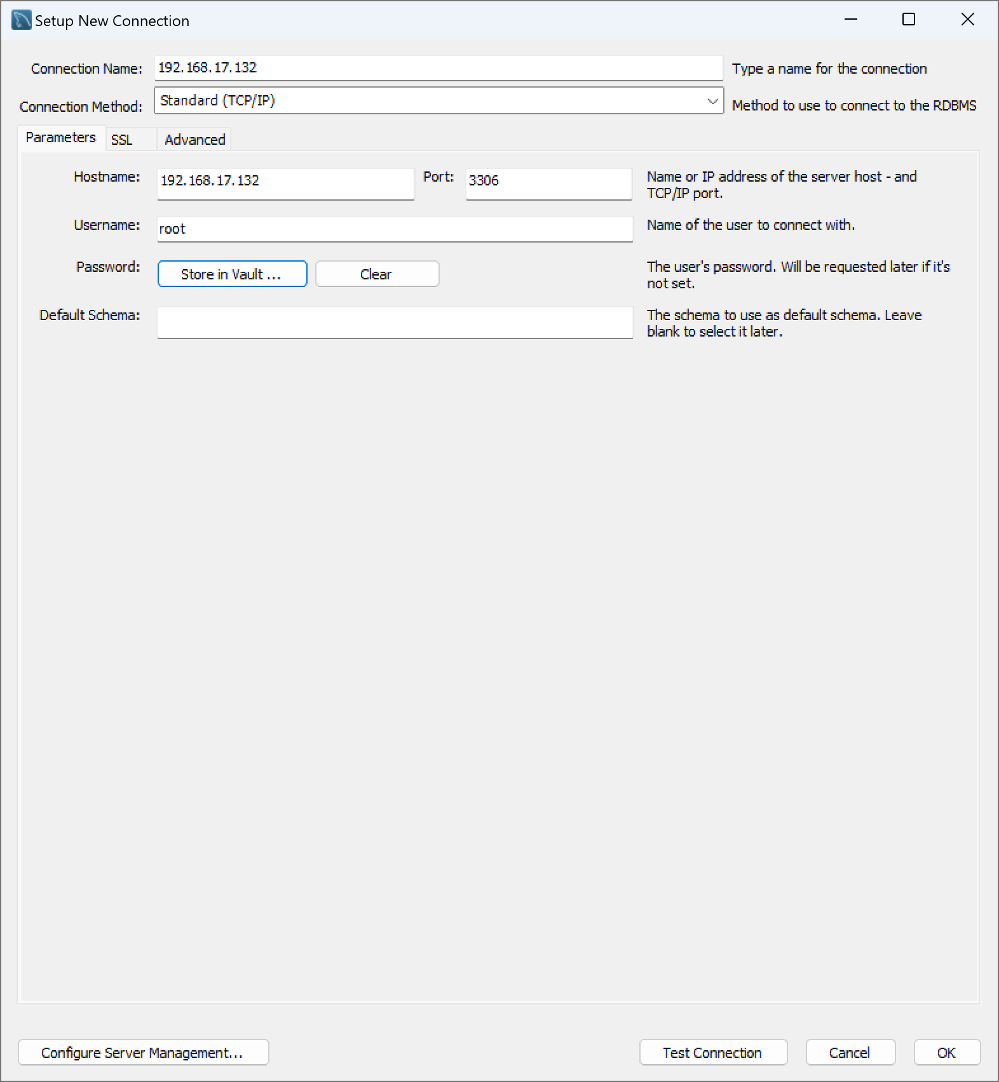Click the Connection Name input field
The image size is (999, 1082).
tap(438, 68)
